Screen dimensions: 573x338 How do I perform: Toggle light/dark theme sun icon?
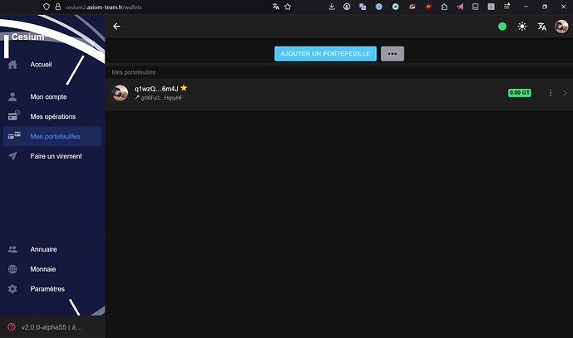[x=522, y=27]
